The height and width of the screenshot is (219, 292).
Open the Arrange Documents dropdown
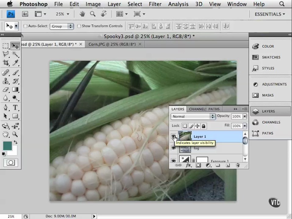pos(122,14)
